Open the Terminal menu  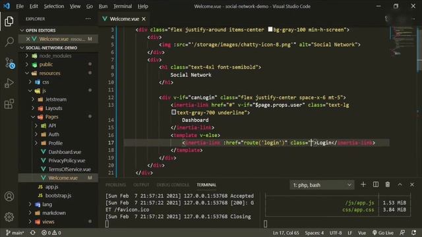(123, 6)
